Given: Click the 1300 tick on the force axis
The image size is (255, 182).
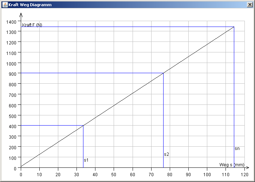Looking at the screenshot, I should 11,32.
